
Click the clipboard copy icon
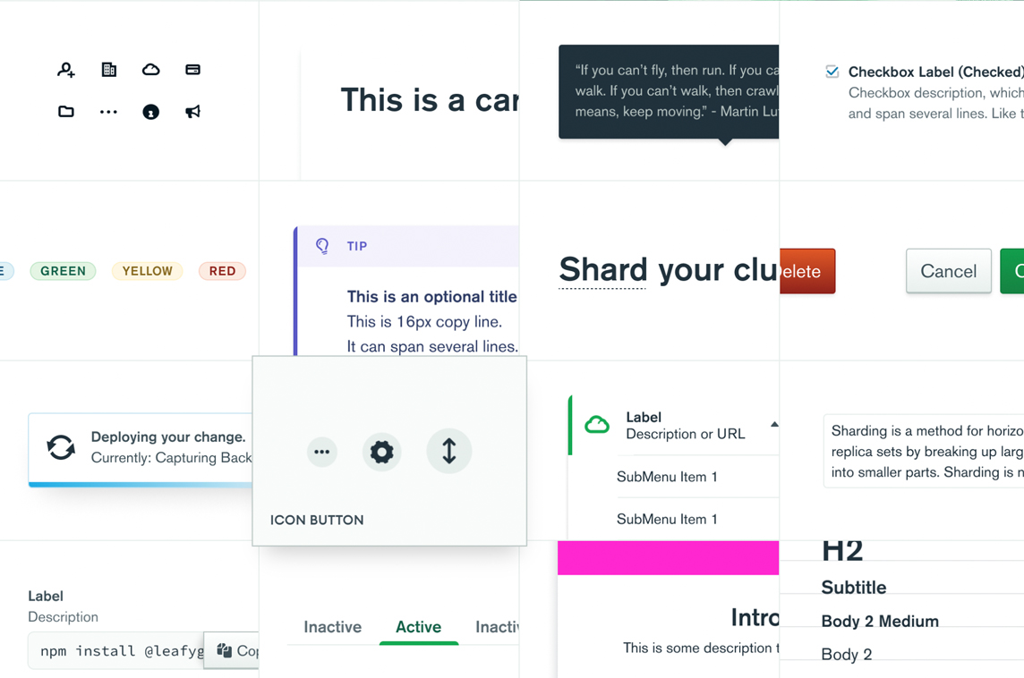point(224,650)
